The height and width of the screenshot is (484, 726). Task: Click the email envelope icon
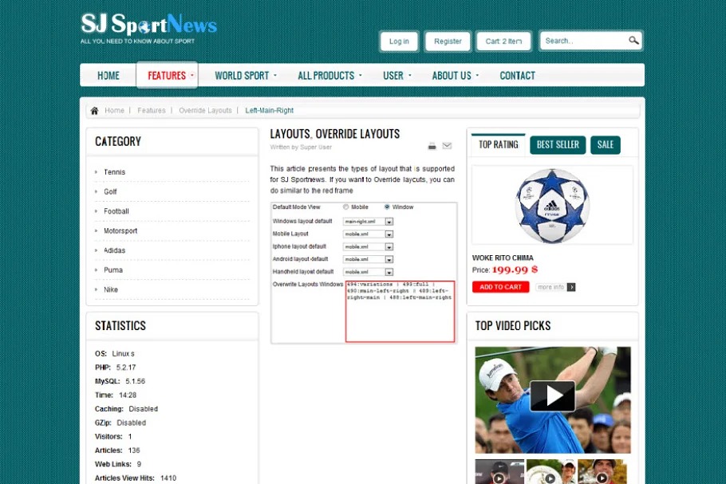tap(447, 146)
